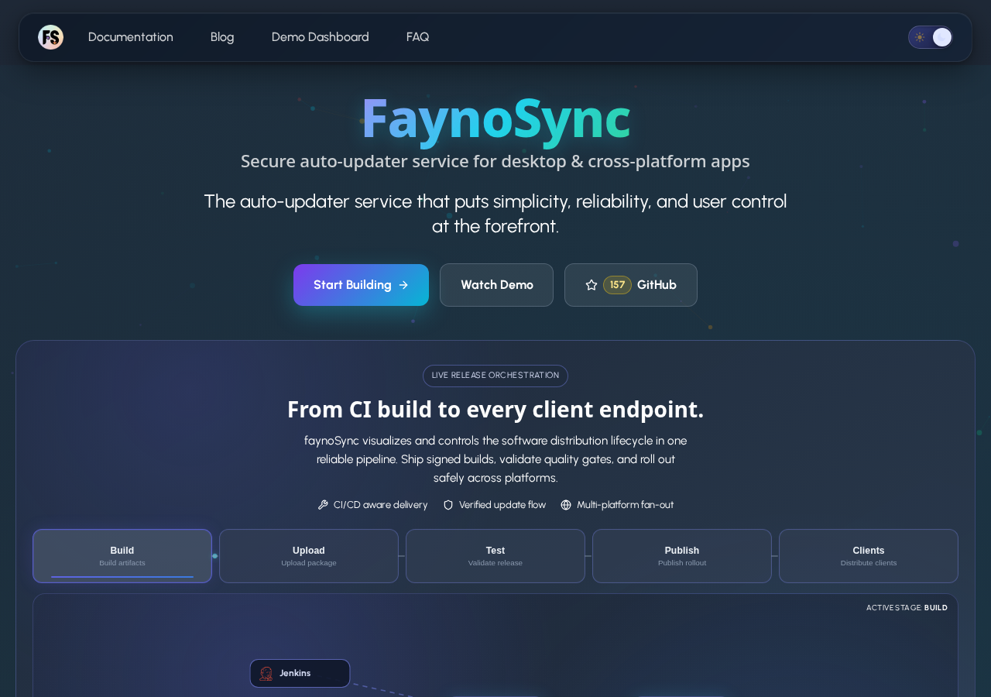Click the star icon beside GitHub count
The width and height of the screenshot is (991, 697).
coord(592,285)
